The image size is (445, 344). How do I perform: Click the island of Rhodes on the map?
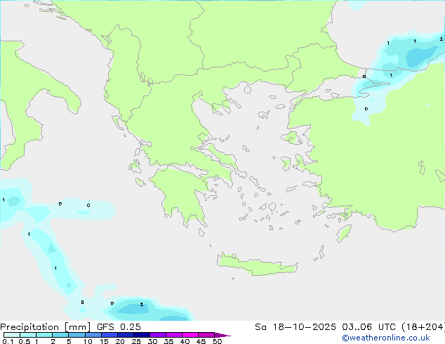[x=344, y=233]
